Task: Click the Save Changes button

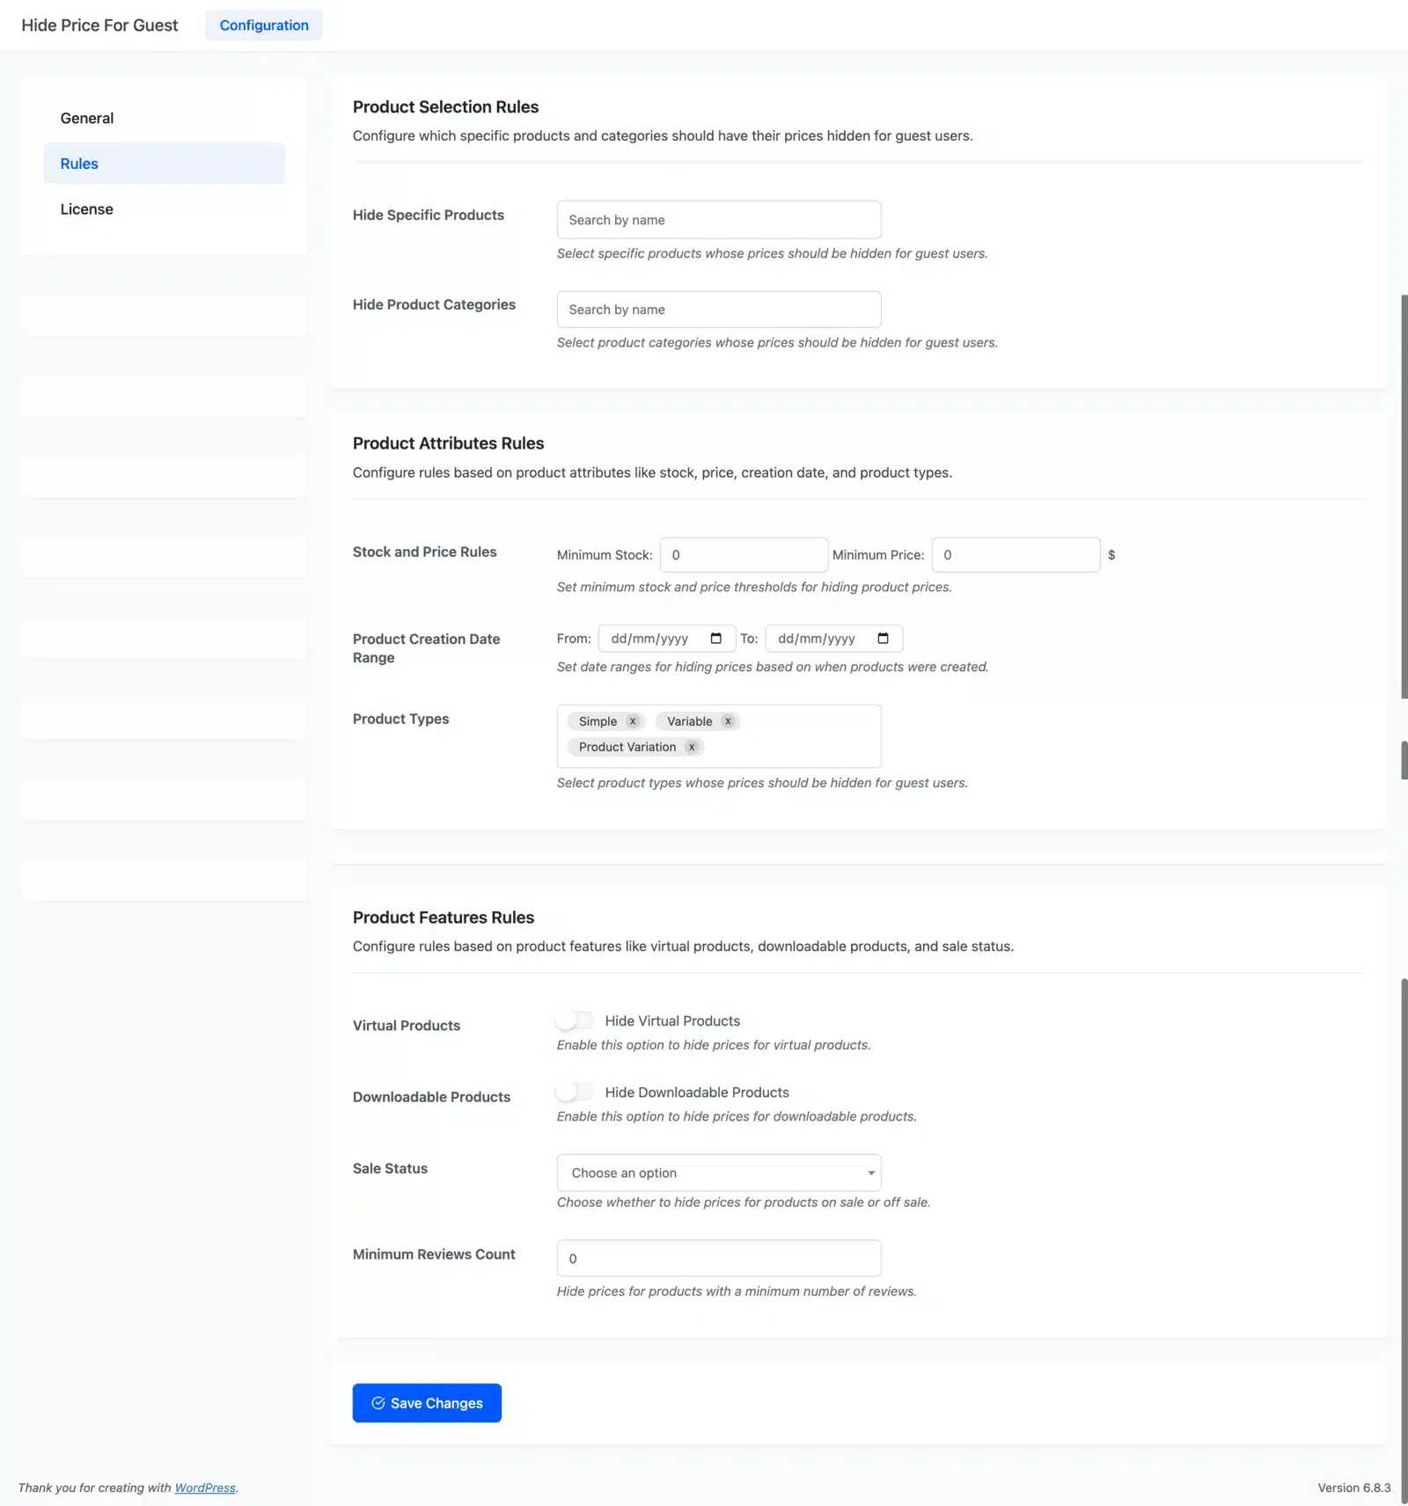Action: [x=427, y=1402]
